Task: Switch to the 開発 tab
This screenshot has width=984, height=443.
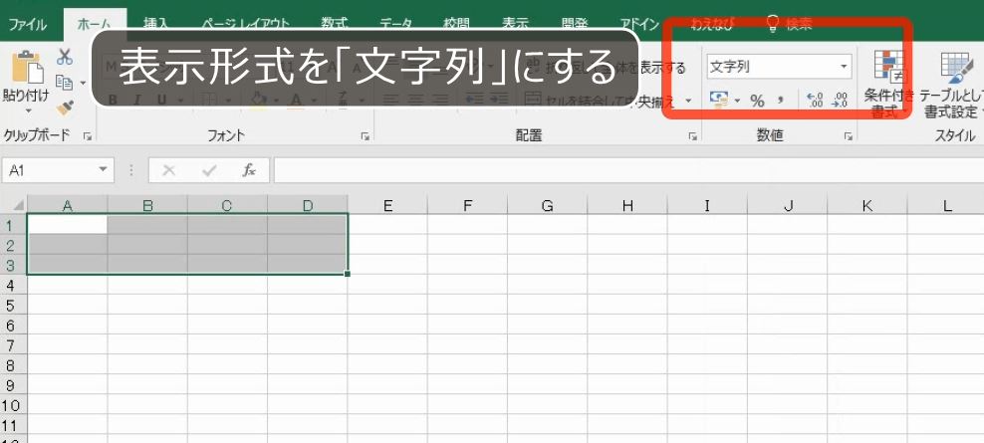Action: 575,24
